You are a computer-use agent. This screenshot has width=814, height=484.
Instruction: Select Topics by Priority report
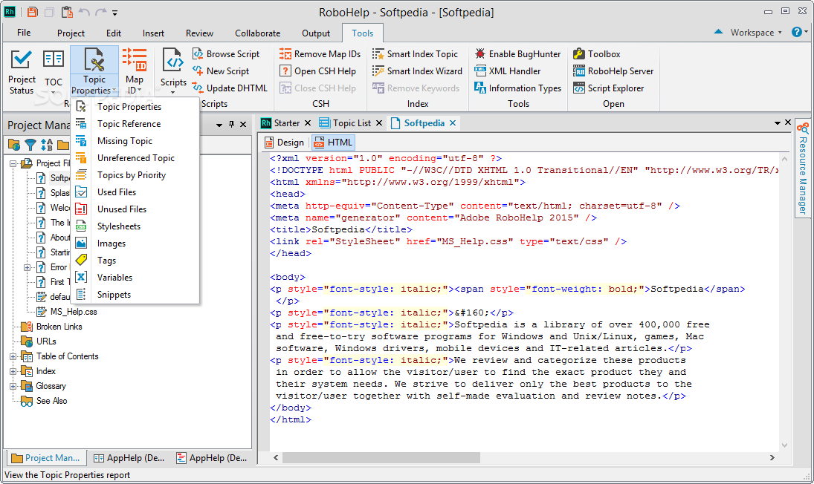(x=135, y=175)
